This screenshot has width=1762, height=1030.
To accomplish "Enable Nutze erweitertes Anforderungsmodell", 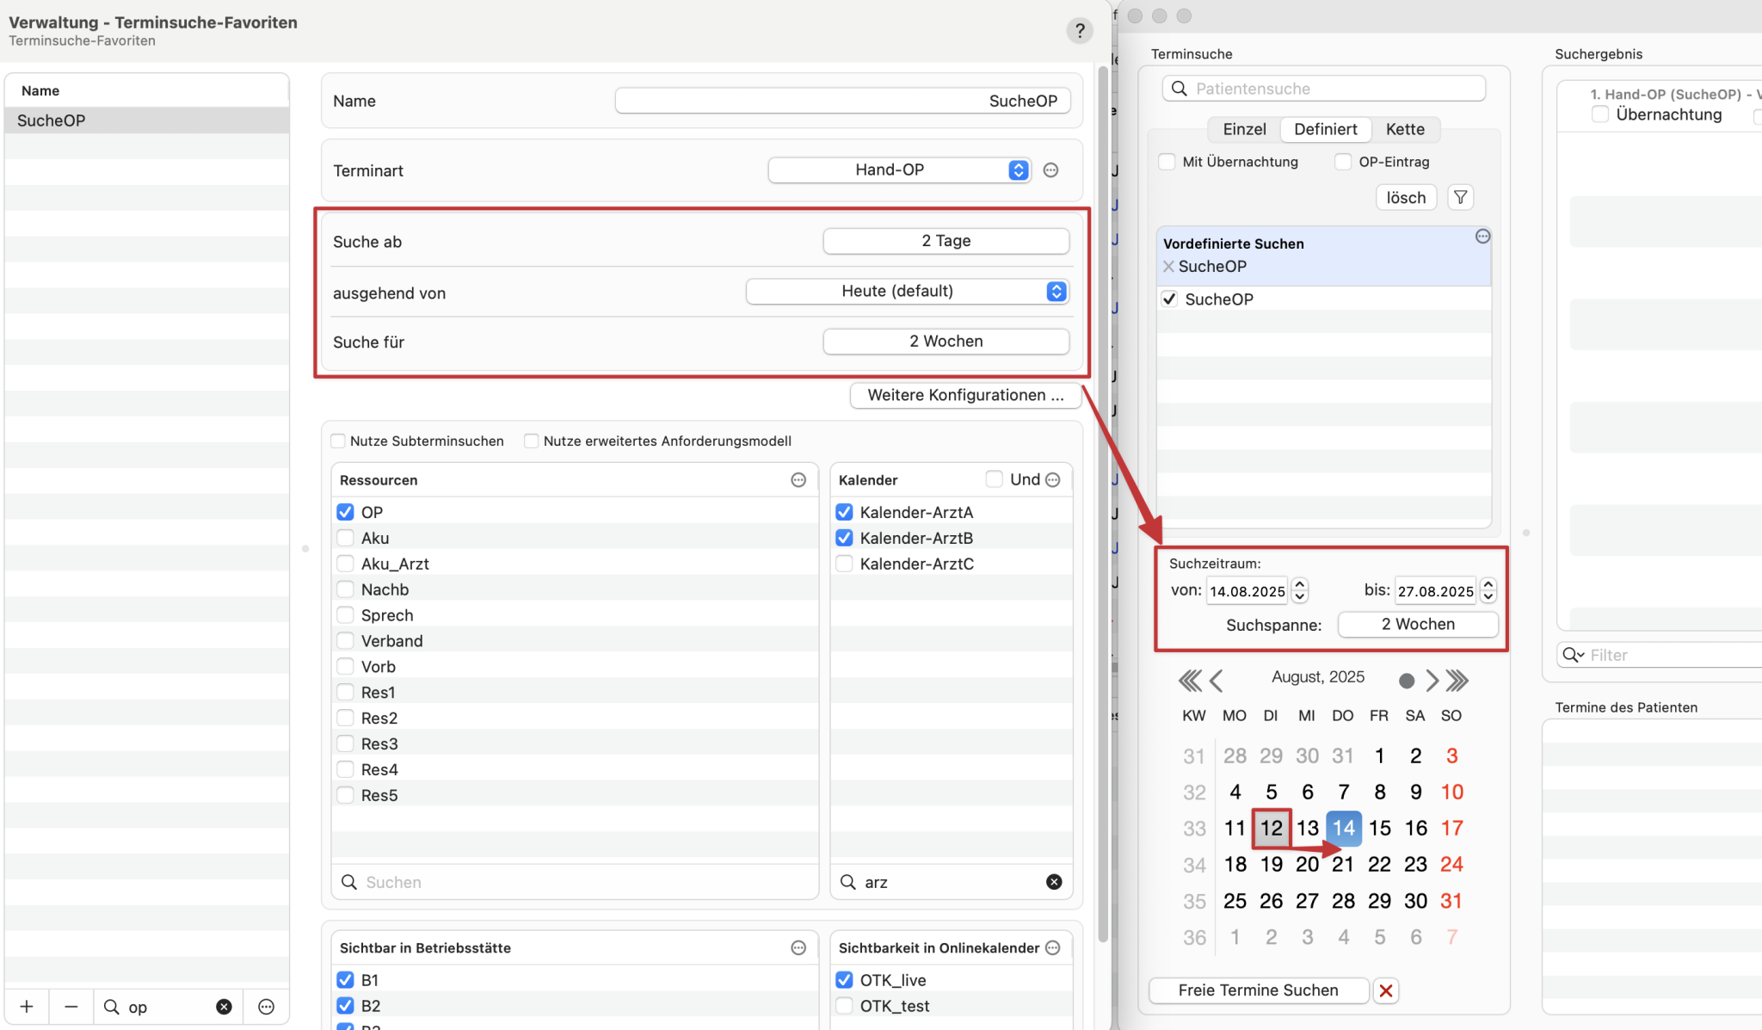I will [x=532, y=441].
